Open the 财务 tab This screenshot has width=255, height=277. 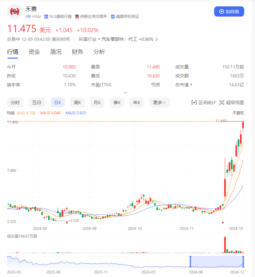coord(77,52)
